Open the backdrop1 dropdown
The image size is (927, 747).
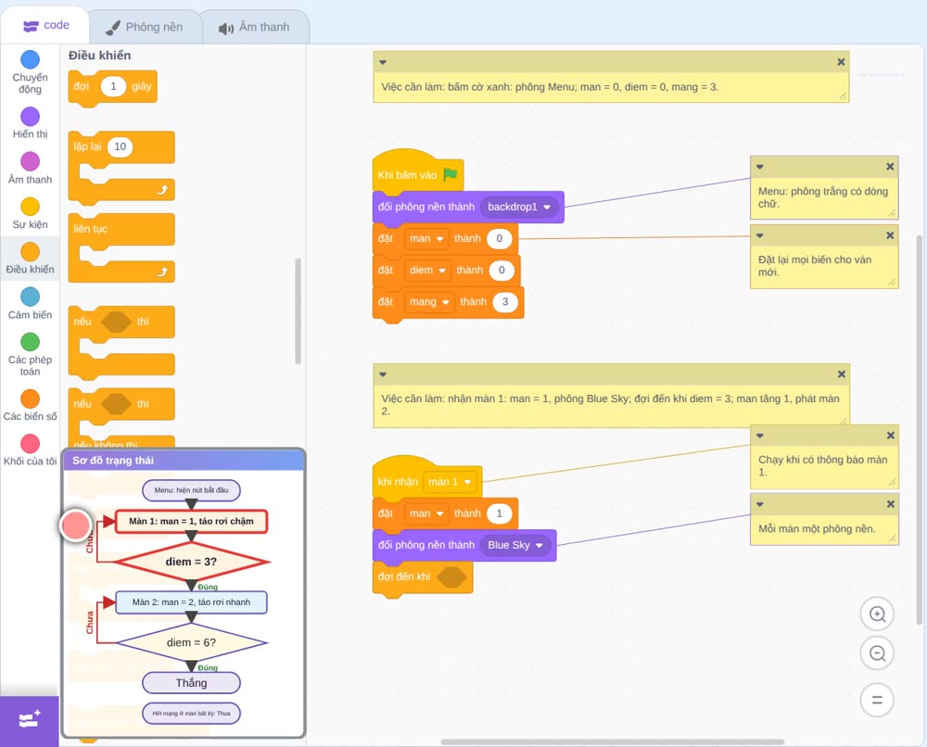[x=519, y=207]
